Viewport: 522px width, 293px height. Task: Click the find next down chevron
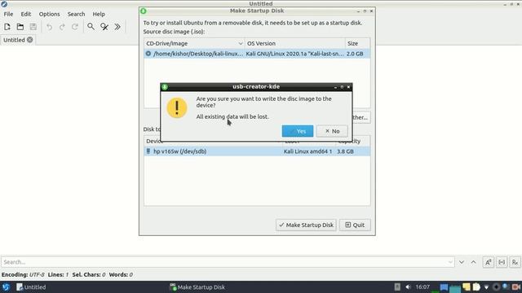[462, 262]
